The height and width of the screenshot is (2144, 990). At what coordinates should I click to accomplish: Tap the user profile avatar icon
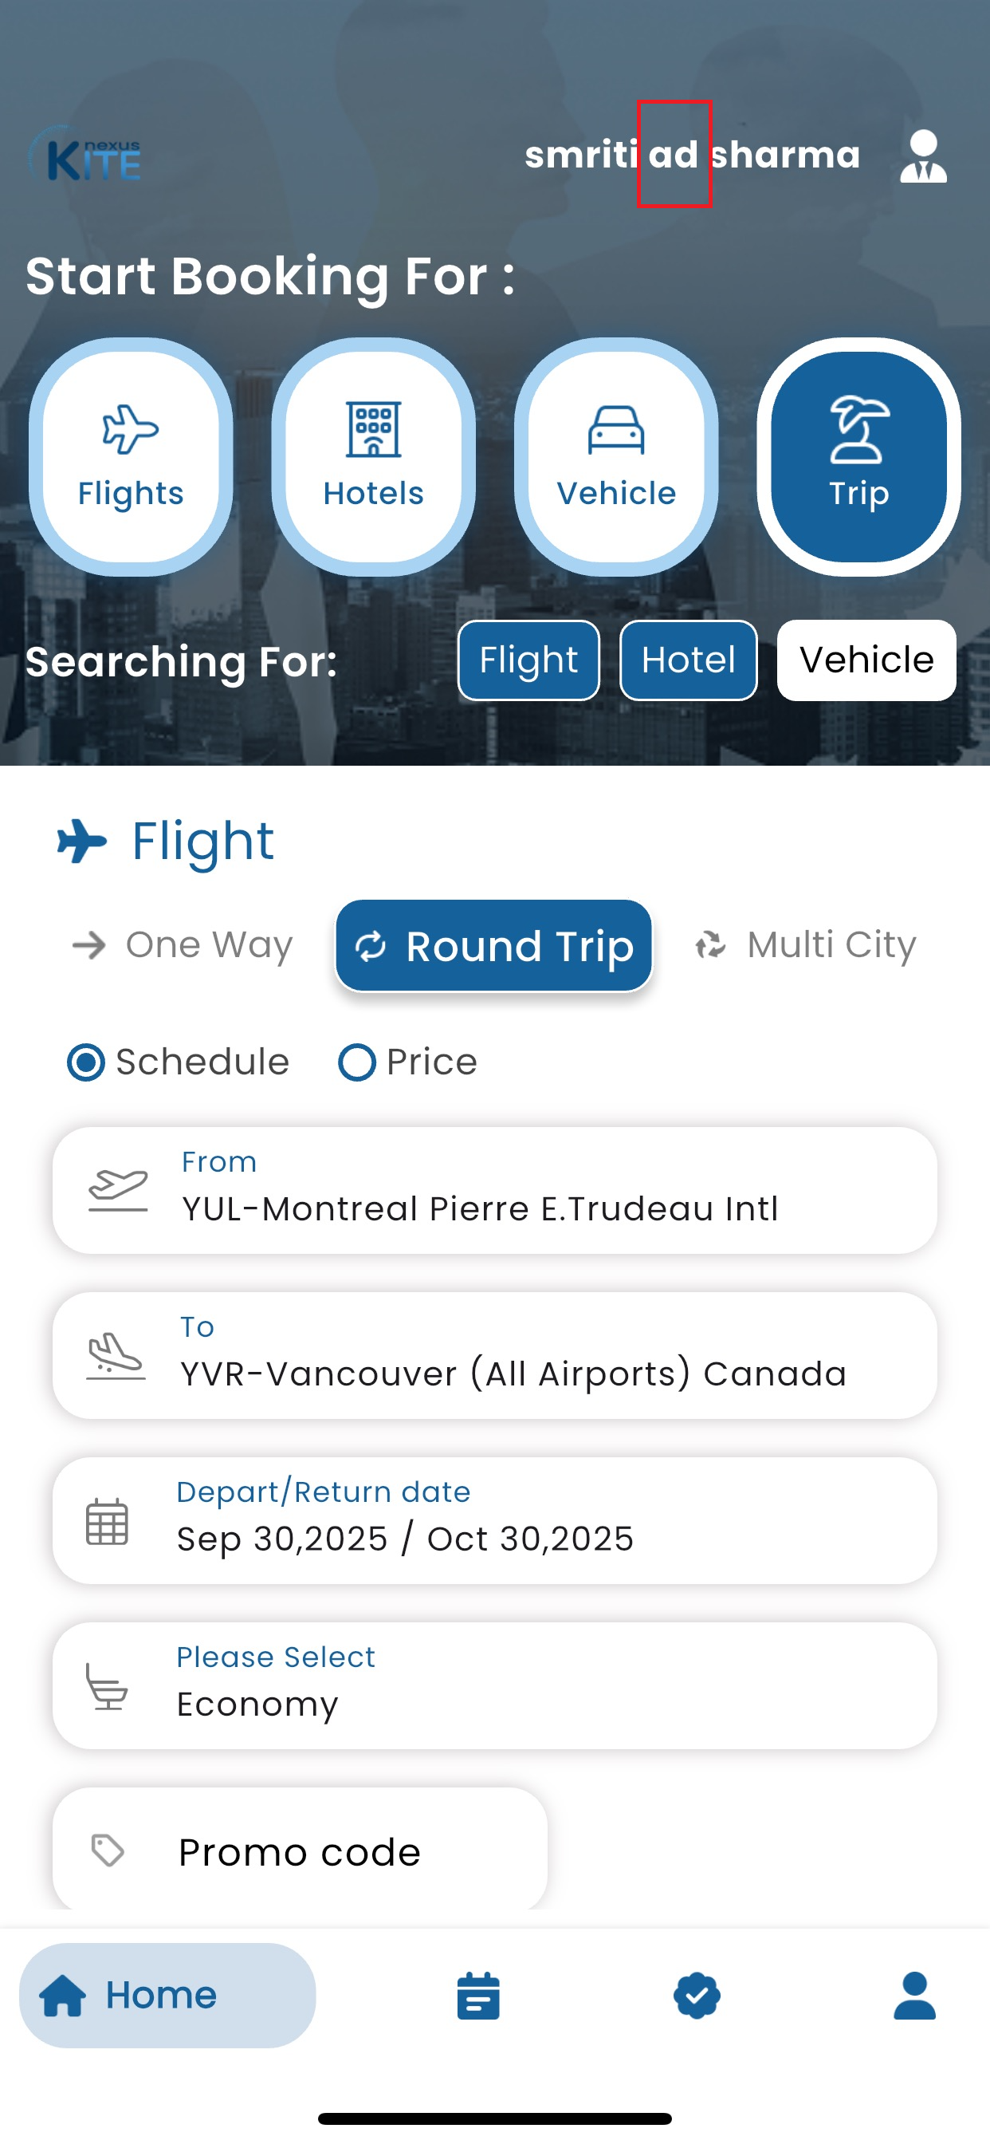tap(922, 156)
